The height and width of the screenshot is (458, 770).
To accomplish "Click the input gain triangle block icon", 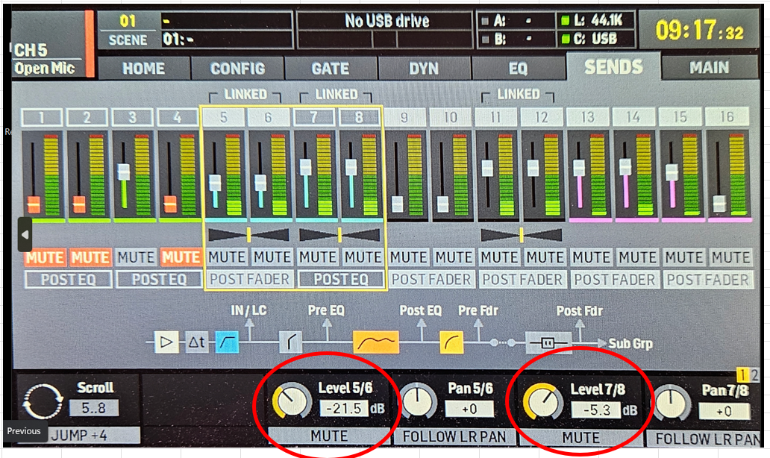I will pyautogui.click(x=166, y=342).
